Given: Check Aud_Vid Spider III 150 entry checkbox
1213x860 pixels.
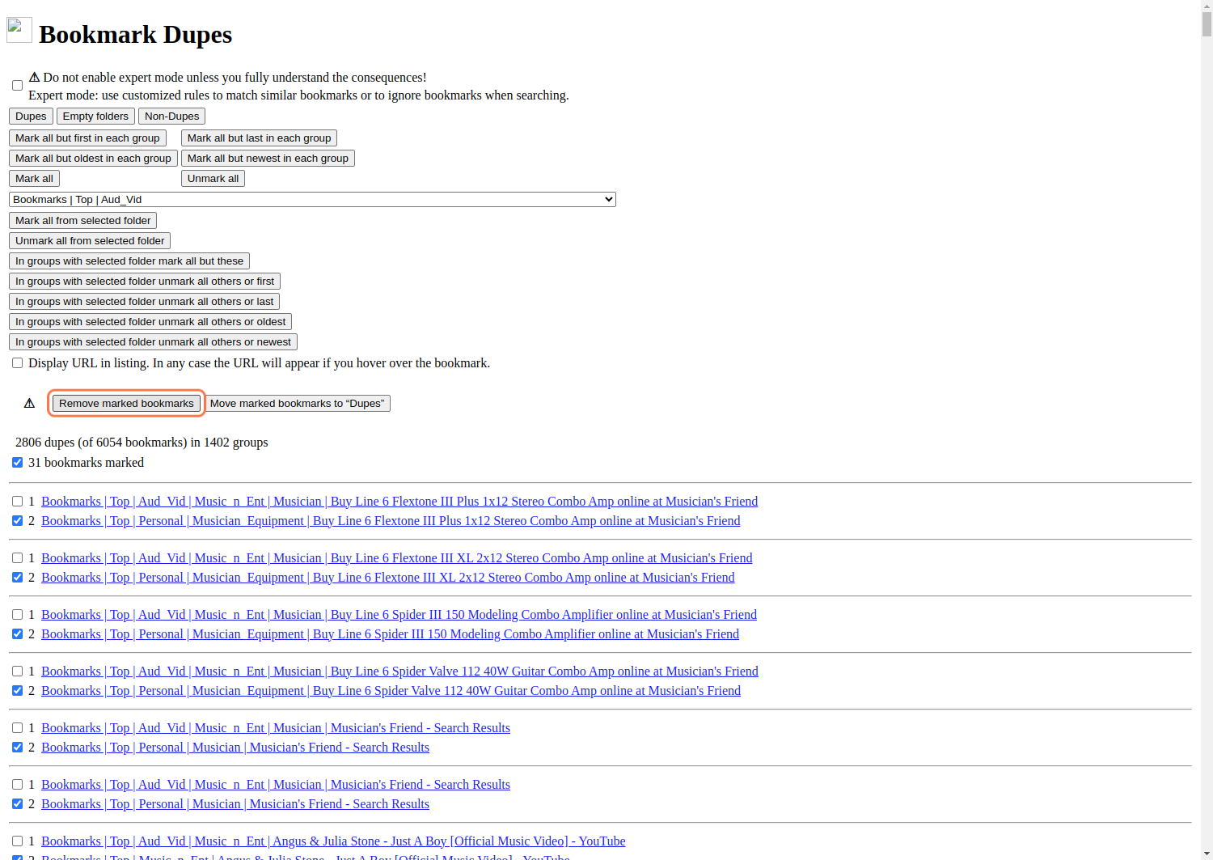Looking at the screenshot, I should tap(17, 615).
